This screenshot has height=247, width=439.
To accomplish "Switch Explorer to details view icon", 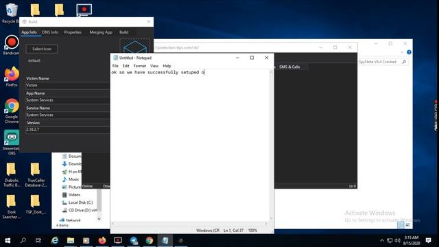I will click(x=401, y=225).
